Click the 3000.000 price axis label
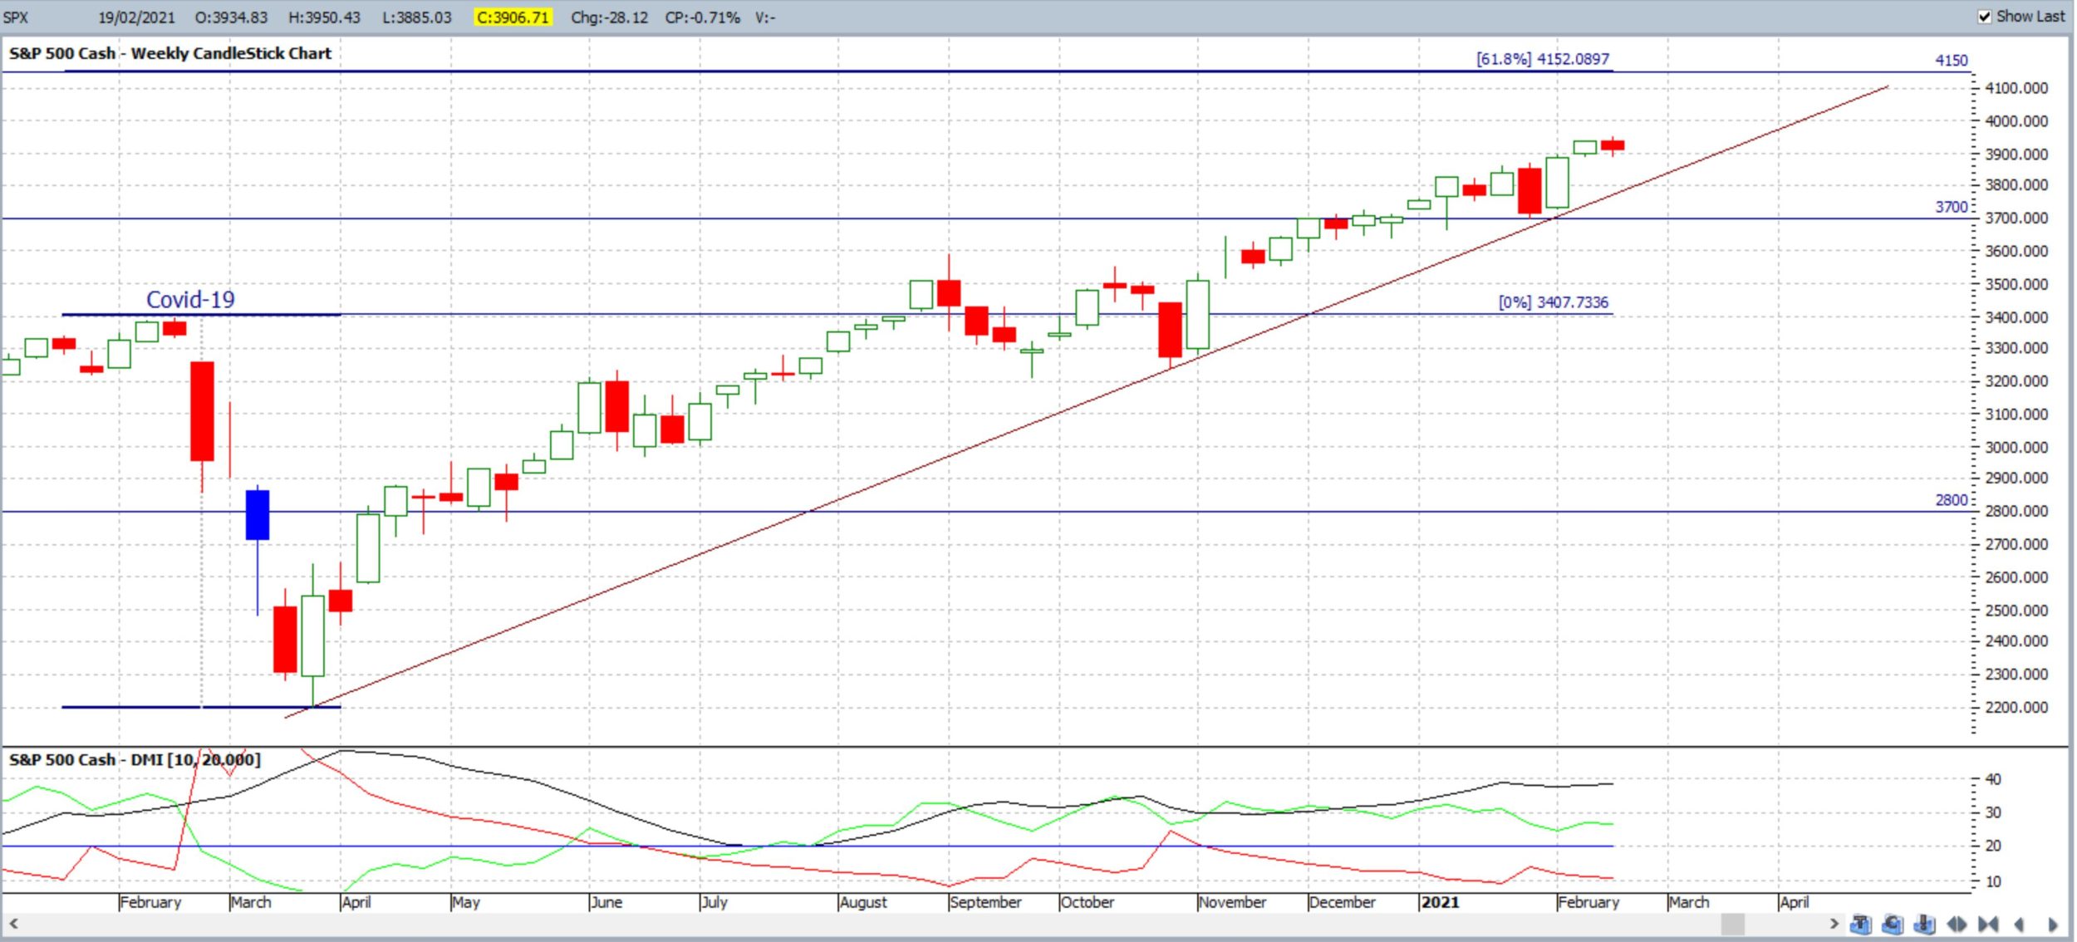Image resolution: width=2077 pixels, height=942 pixels. [x=2016, y=448]
